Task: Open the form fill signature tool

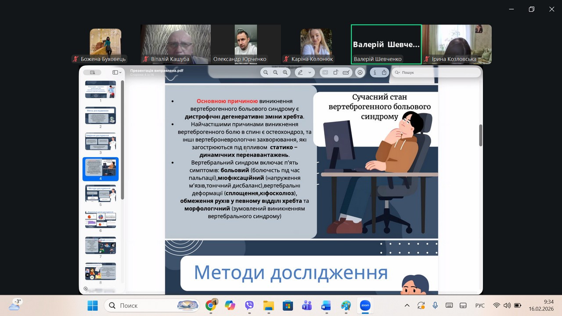Action: [346, 72]
